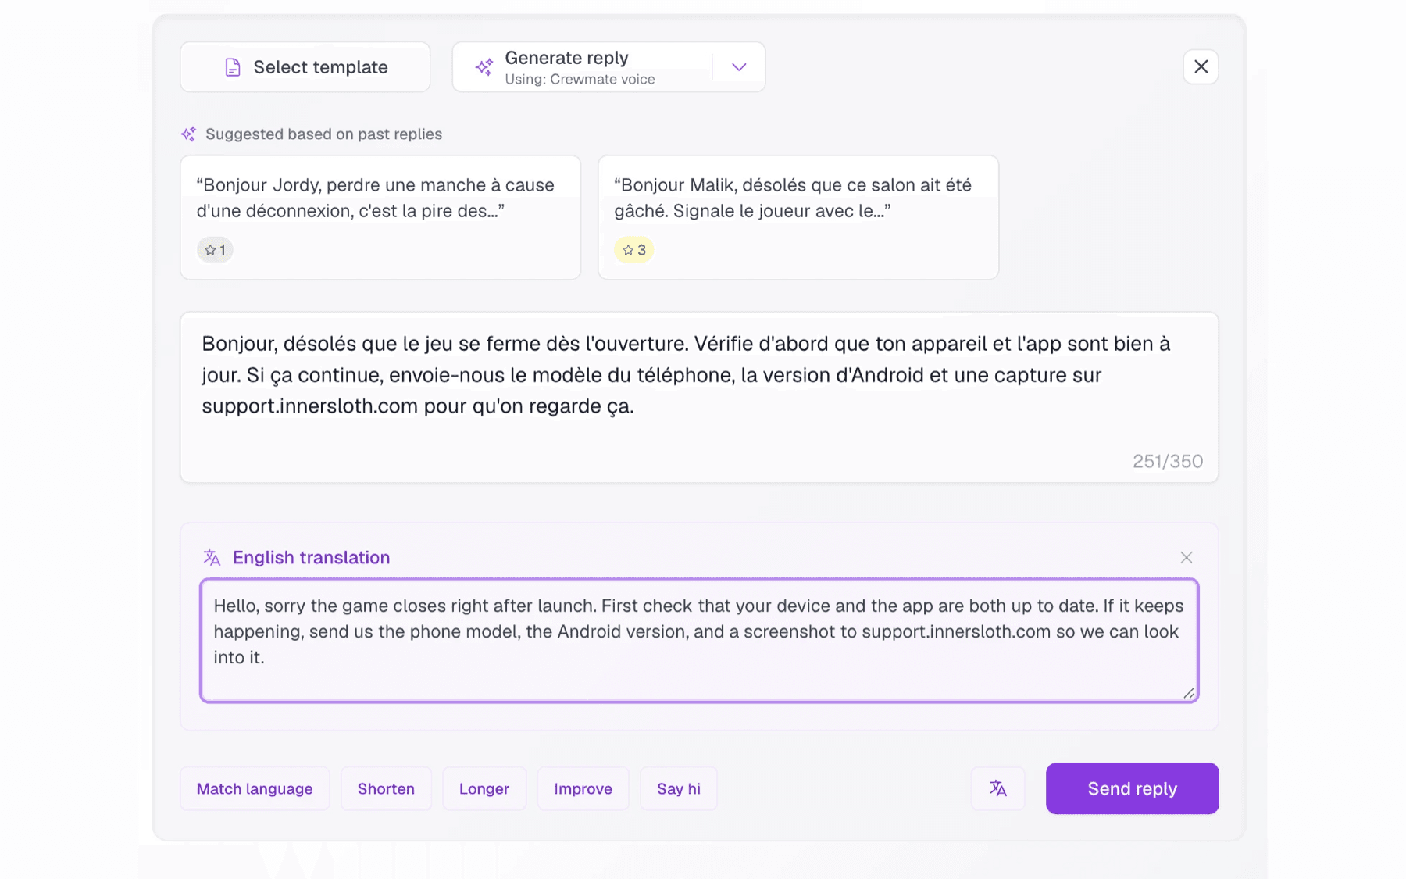
Task: Click Generate reply using Crewmate voice
Action: [582, 67]
